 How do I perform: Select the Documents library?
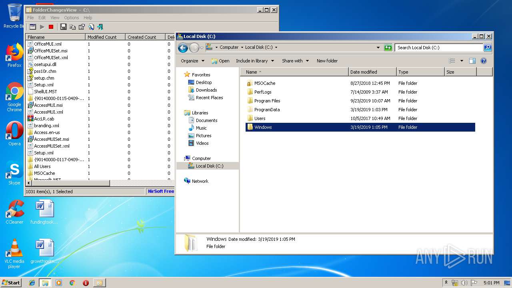pos(203,120)
